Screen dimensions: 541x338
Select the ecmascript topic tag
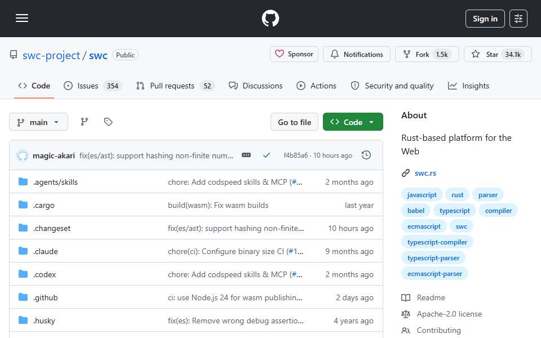[x=424, y=226]
